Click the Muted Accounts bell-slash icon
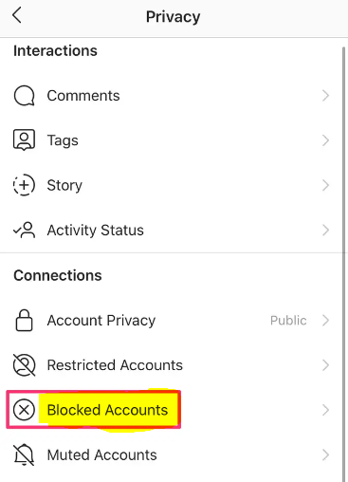The height and width of the screenshot is (482, 348). point(24,454)
